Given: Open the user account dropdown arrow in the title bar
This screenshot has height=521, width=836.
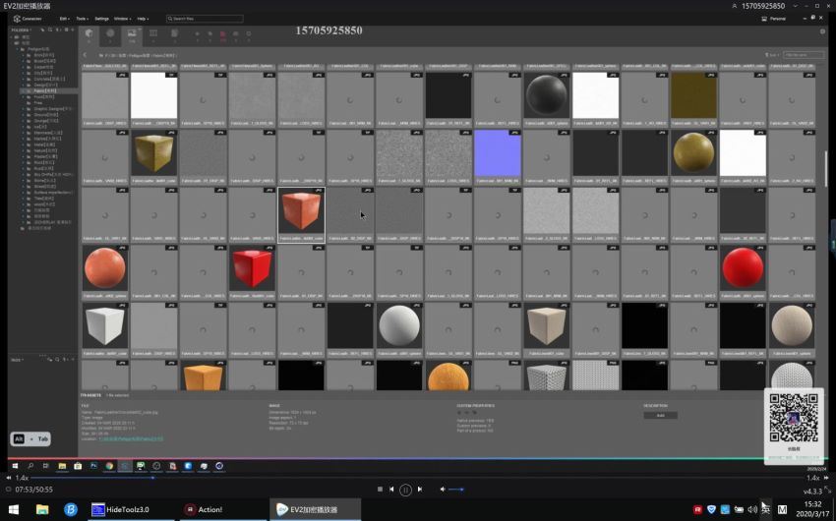Looking at the screenshot, I should pyautogui.click(x=795, y=6).
